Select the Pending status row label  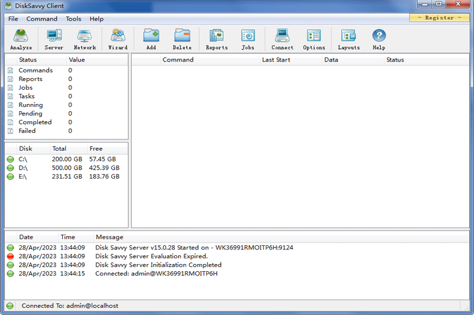pyautogui.click(x=30, y=113)
